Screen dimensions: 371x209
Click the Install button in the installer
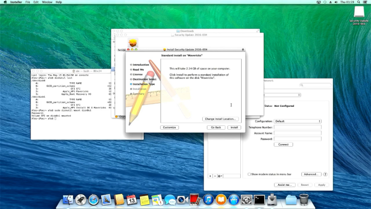click(234, 127)
